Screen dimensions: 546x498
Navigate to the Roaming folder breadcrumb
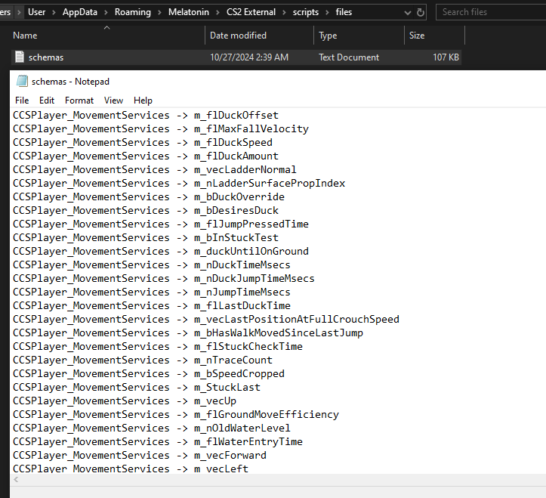click(x=132, y=12)
